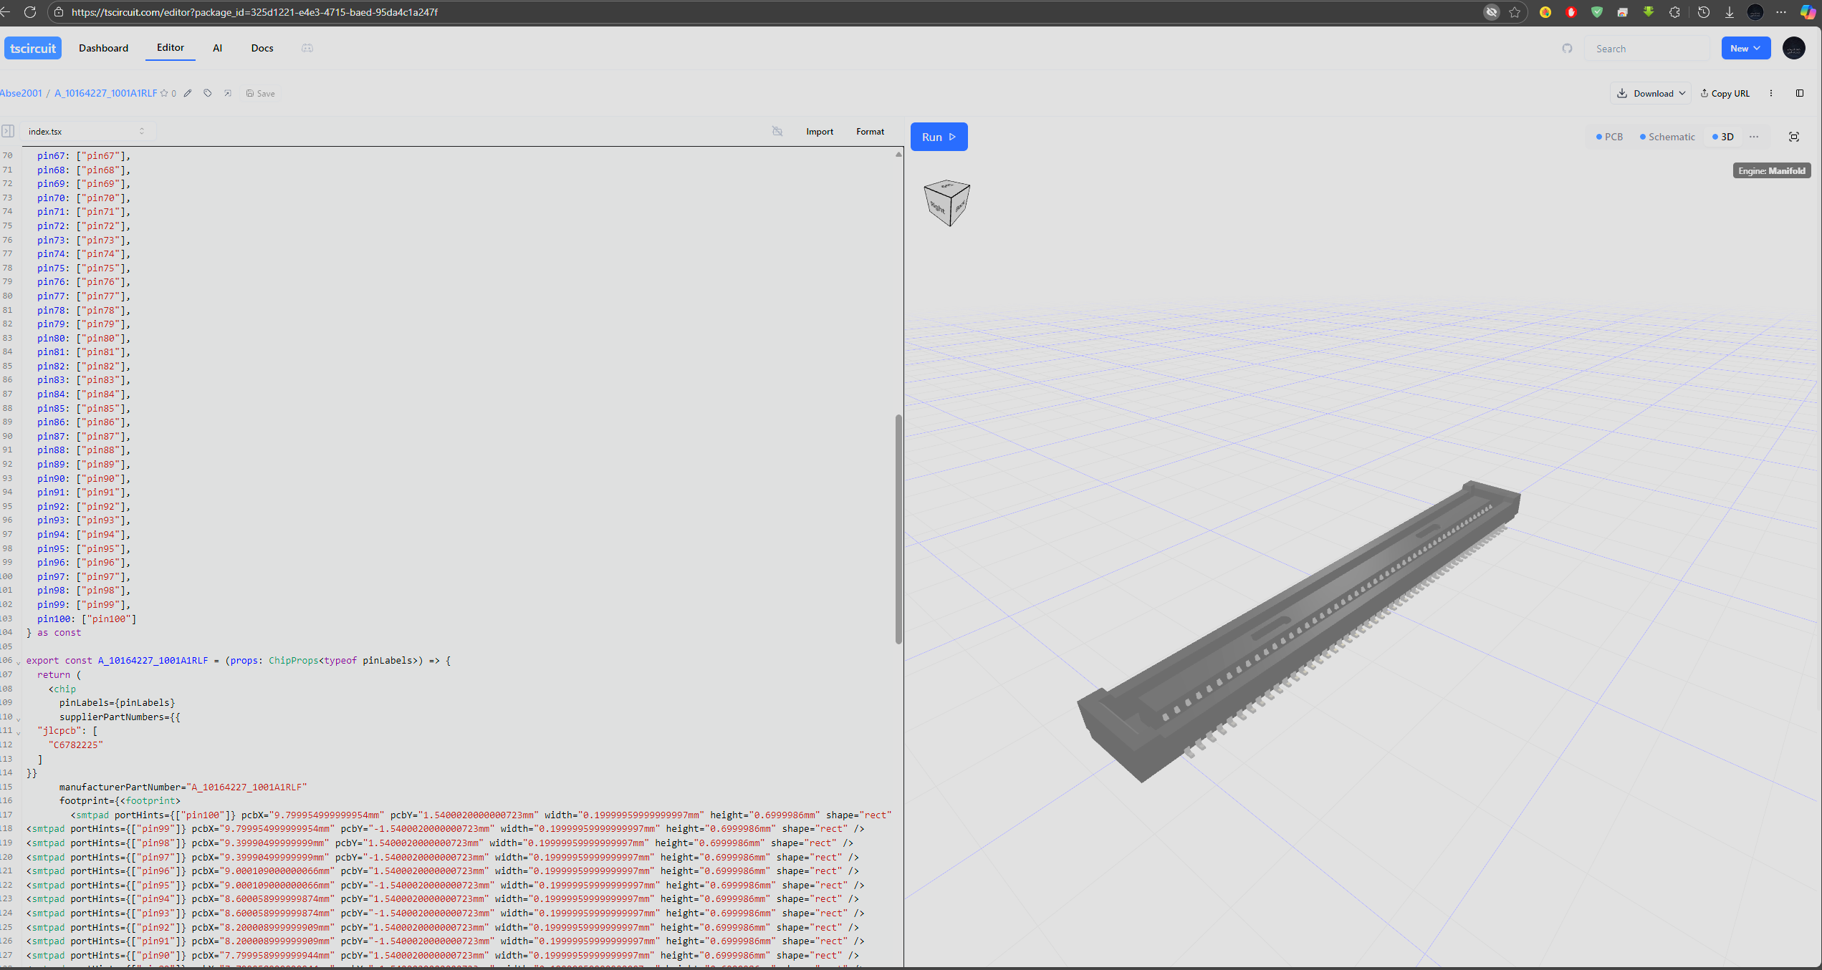Open the GitHub icon link
This screenshot has height=970, width=1822.
[x=1567, y=49]
